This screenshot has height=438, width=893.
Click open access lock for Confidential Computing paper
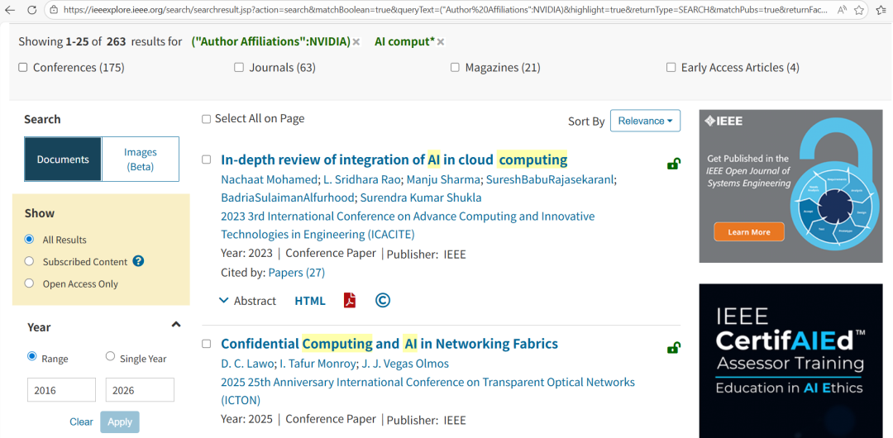click(673, 347)
